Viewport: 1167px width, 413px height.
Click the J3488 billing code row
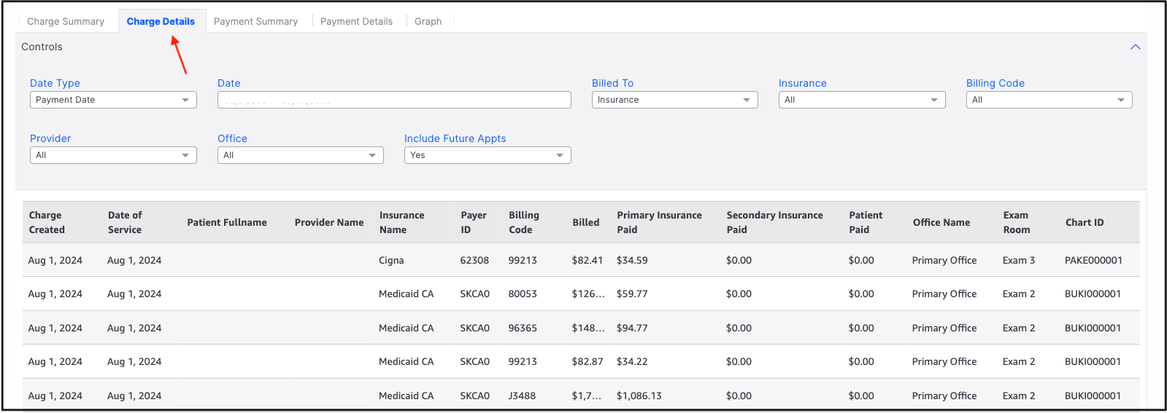(x=522, y=396)
